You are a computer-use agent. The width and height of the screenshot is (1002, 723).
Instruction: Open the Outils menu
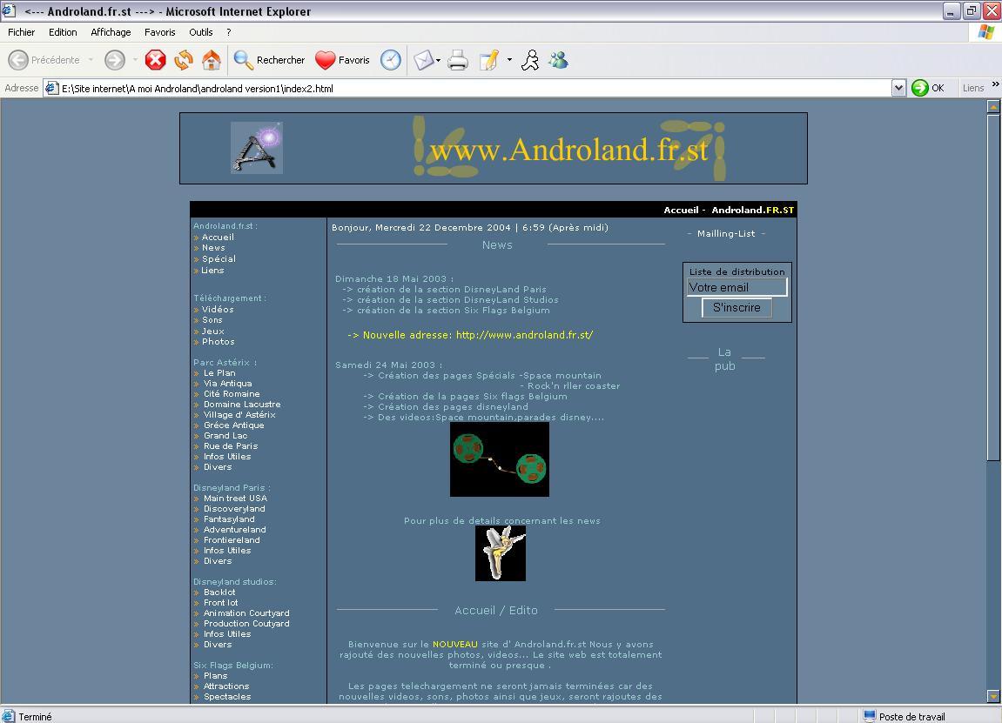click(200, 32)
